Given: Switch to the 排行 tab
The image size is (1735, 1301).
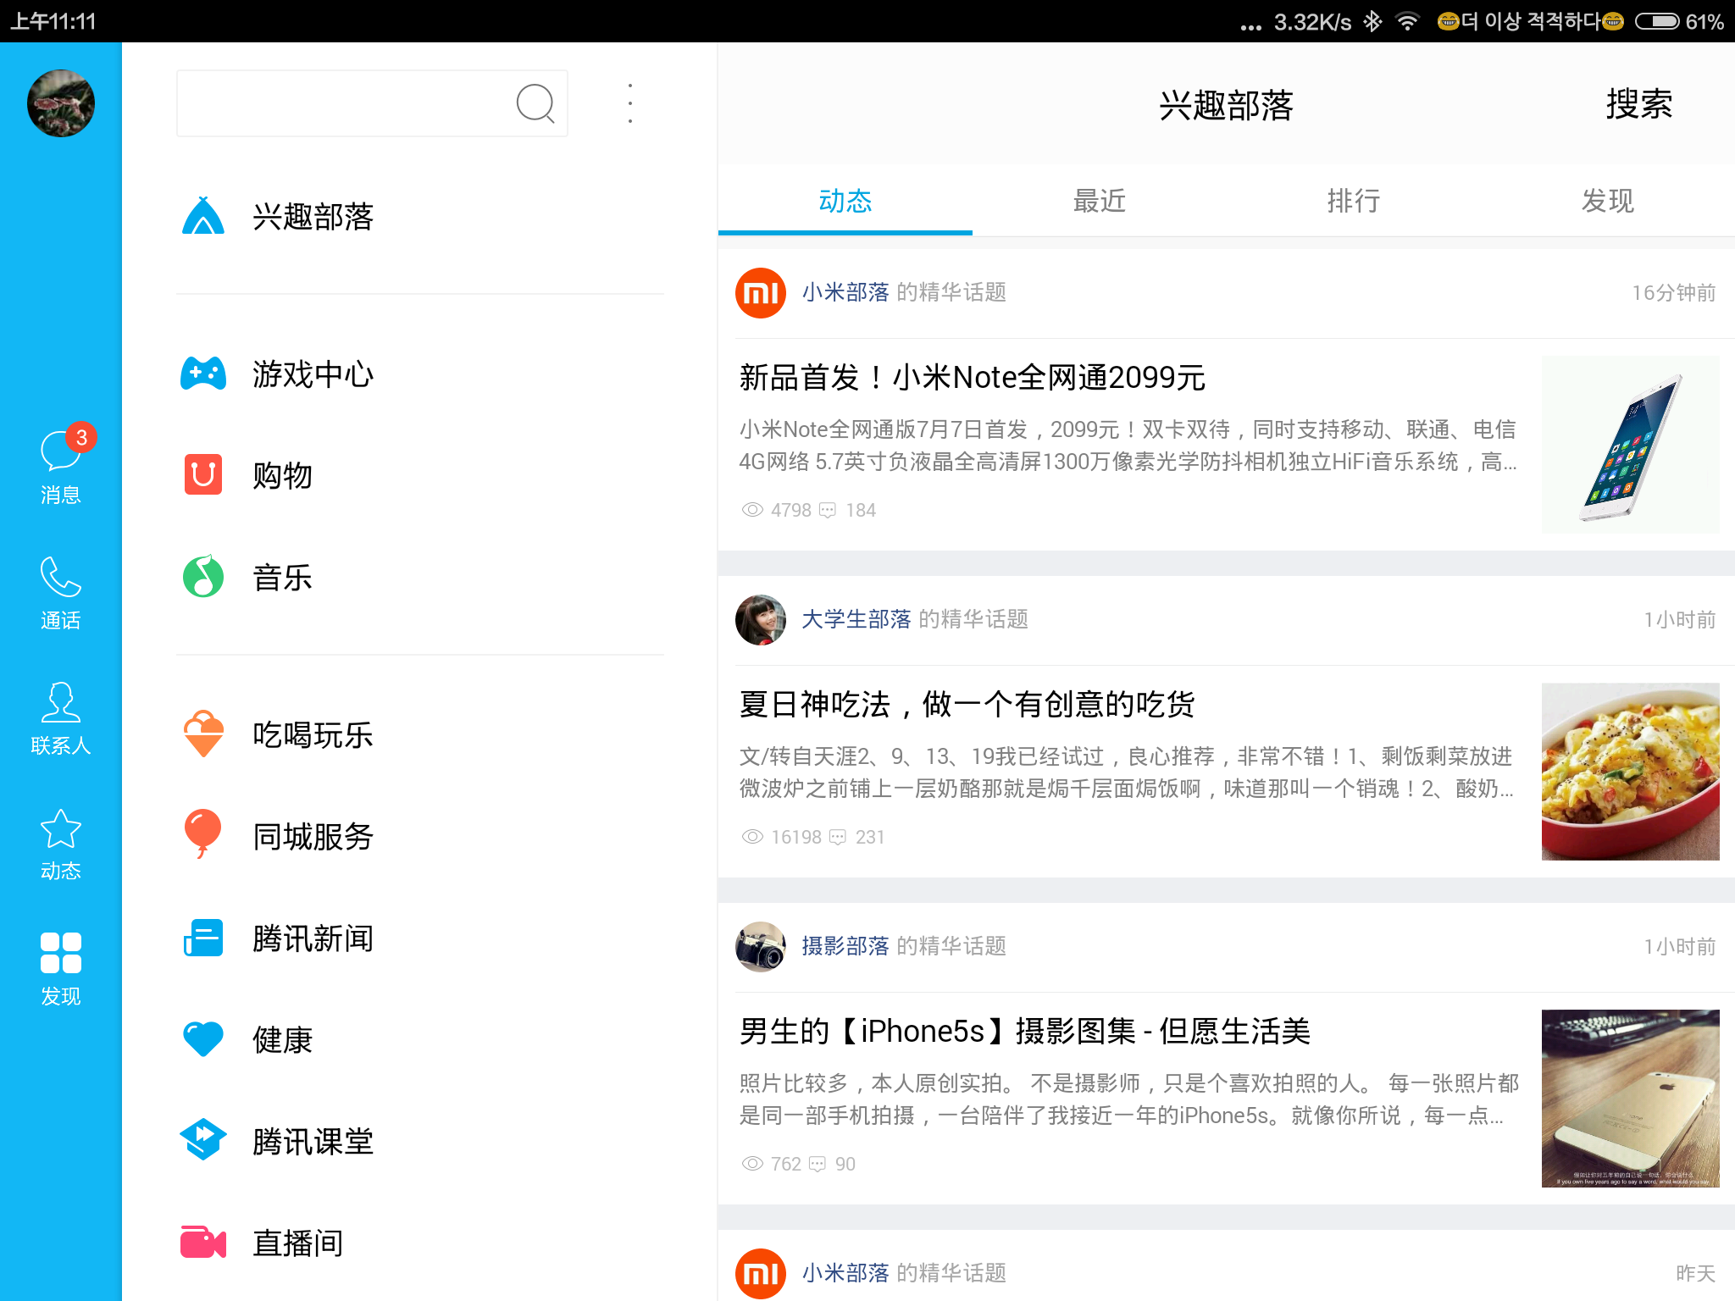Looking at the screenshot, I should 1354,202.
